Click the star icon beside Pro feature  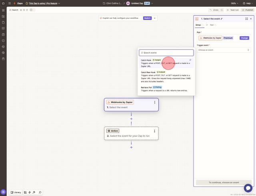[x=27, y=3]
